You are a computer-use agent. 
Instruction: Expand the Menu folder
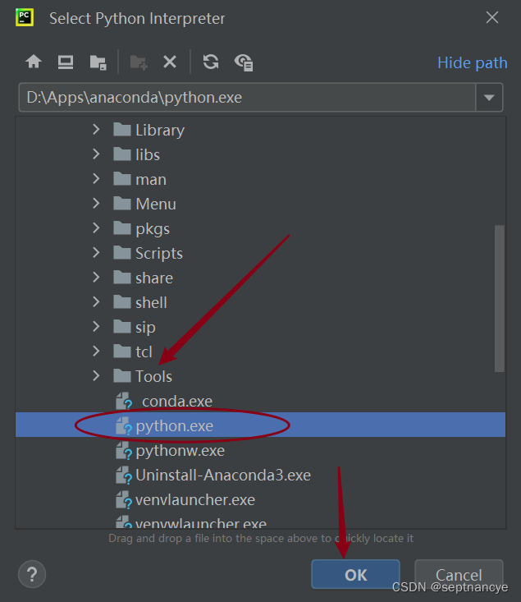click(96, 204)
